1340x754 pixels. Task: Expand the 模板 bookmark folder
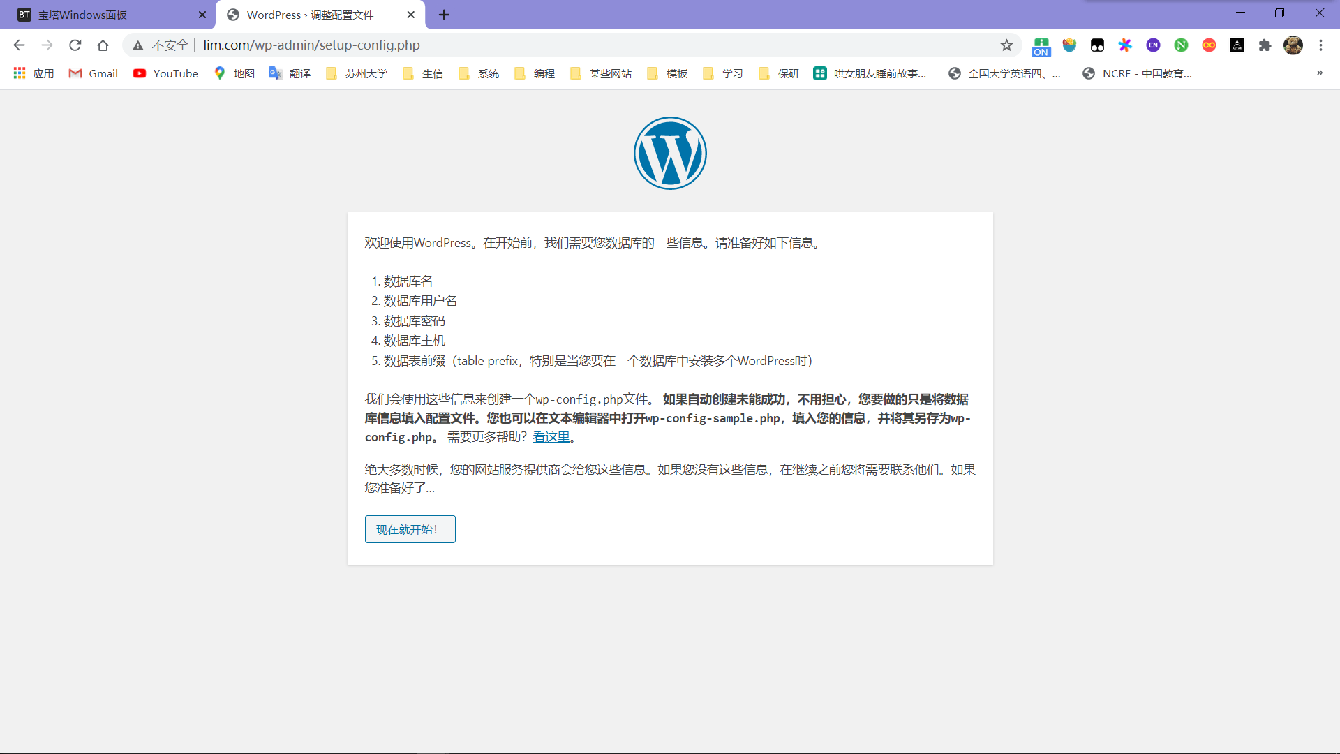[667, 73]
